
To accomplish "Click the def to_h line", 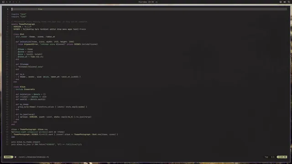I will pos(20,74).
